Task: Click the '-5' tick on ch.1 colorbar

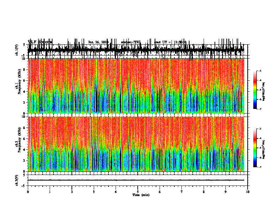Action: click(260, 90)
